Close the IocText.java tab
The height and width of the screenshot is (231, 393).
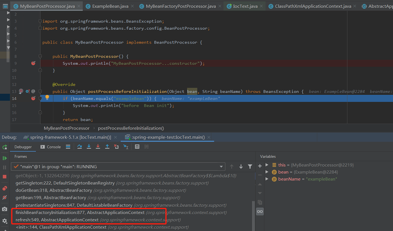point(261,6)
